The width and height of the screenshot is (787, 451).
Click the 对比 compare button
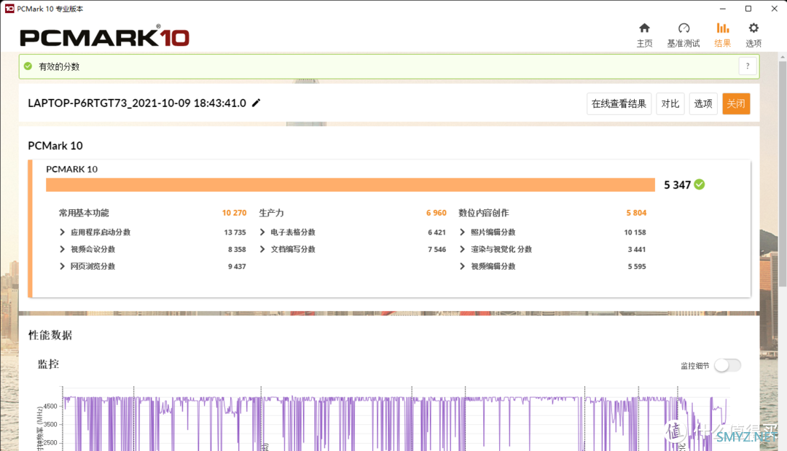(x=670, y=104)
